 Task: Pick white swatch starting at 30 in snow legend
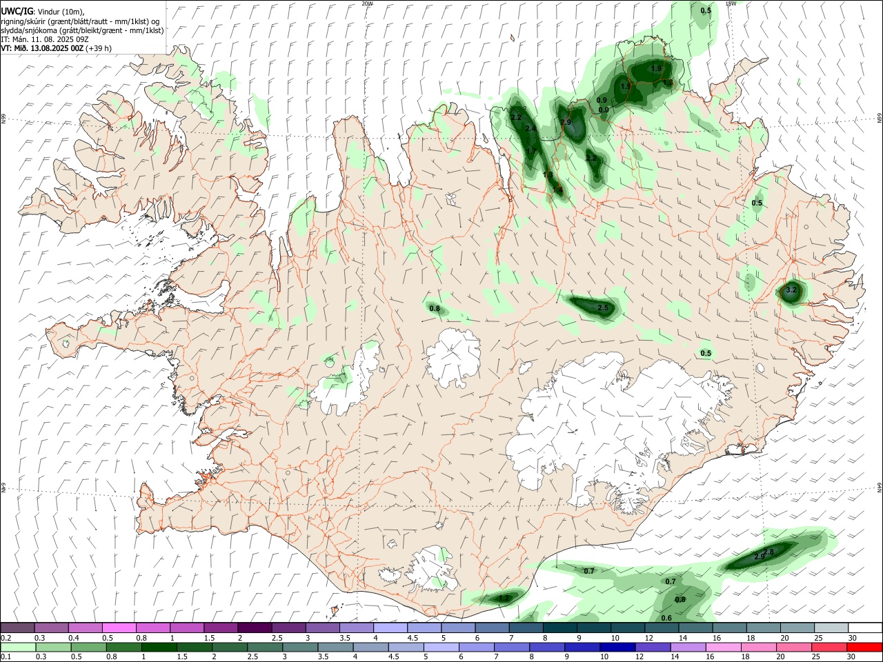[865, 628]
